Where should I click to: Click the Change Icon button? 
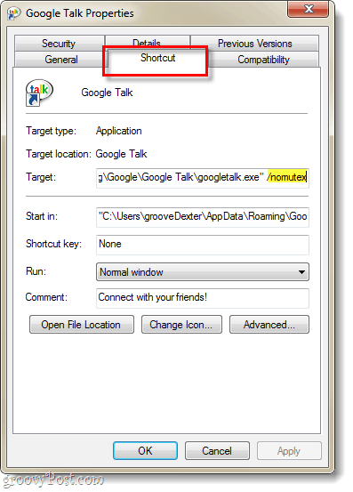coord(181,325)
